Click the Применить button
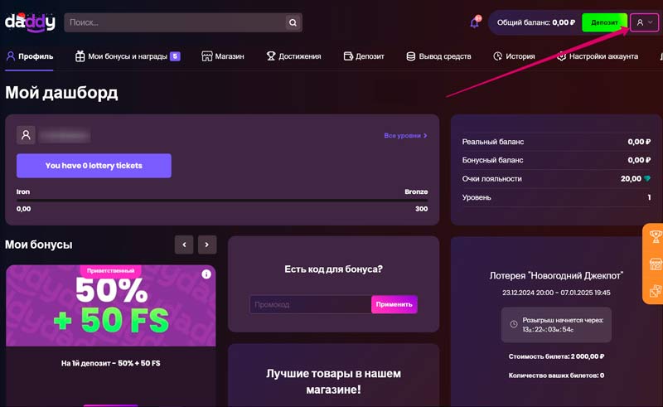This screenshot has height=407, width=663. tap(394, 304)
